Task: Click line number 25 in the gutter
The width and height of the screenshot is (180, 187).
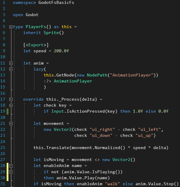Action: 4,148
